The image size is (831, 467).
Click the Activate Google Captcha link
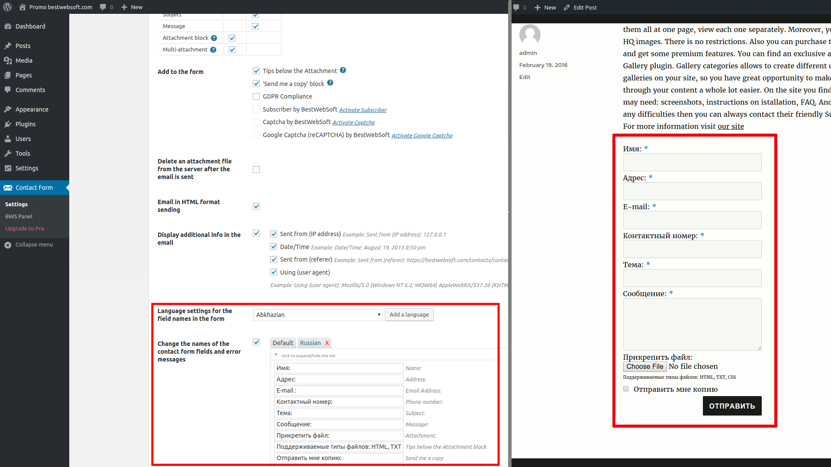tap(422, 135)
